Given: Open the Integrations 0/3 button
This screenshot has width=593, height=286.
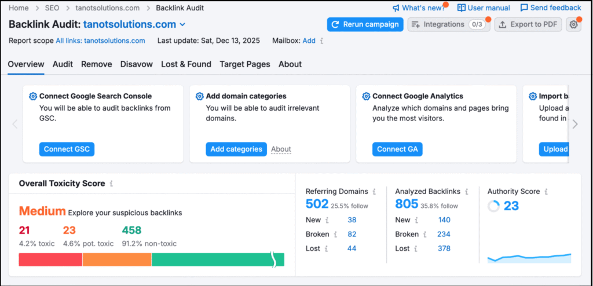Looking at the screenshot, I should 449,24.
